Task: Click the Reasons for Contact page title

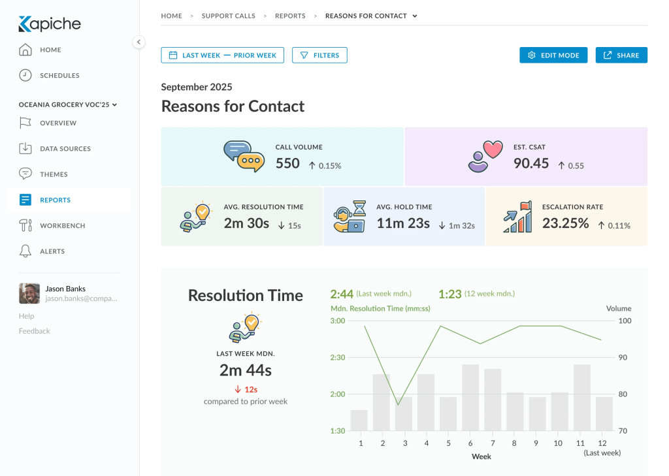Action: click(233, 106)
